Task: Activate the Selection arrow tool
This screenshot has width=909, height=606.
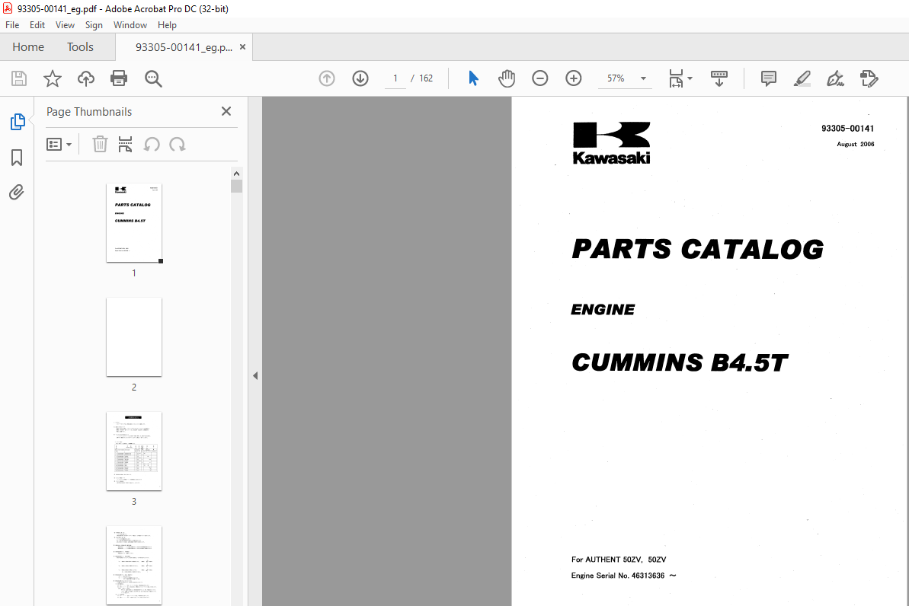Action: 474,78
